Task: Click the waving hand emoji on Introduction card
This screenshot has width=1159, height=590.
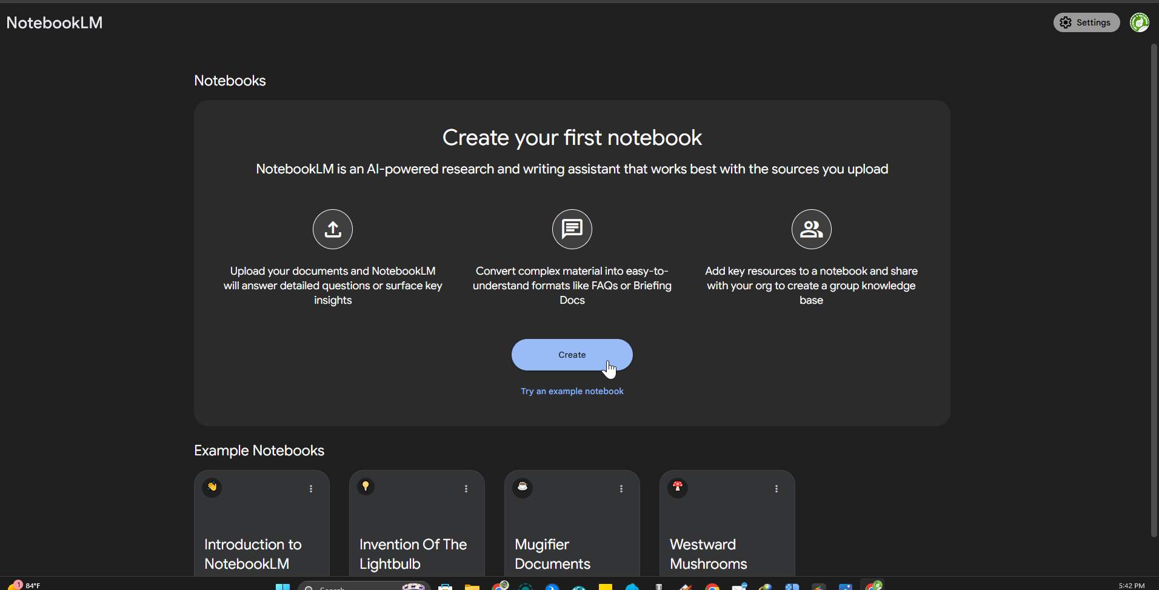Action: coord(212,487)
